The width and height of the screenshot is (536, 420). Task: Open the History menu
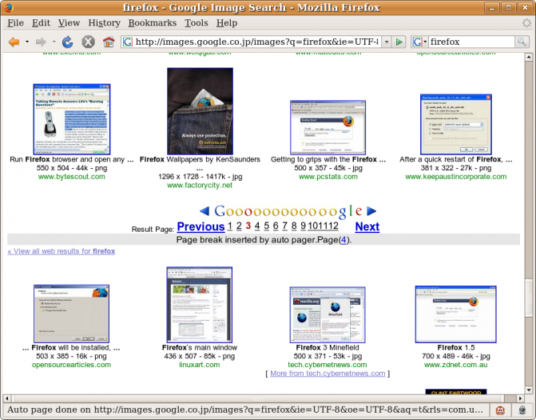[105, 23]
